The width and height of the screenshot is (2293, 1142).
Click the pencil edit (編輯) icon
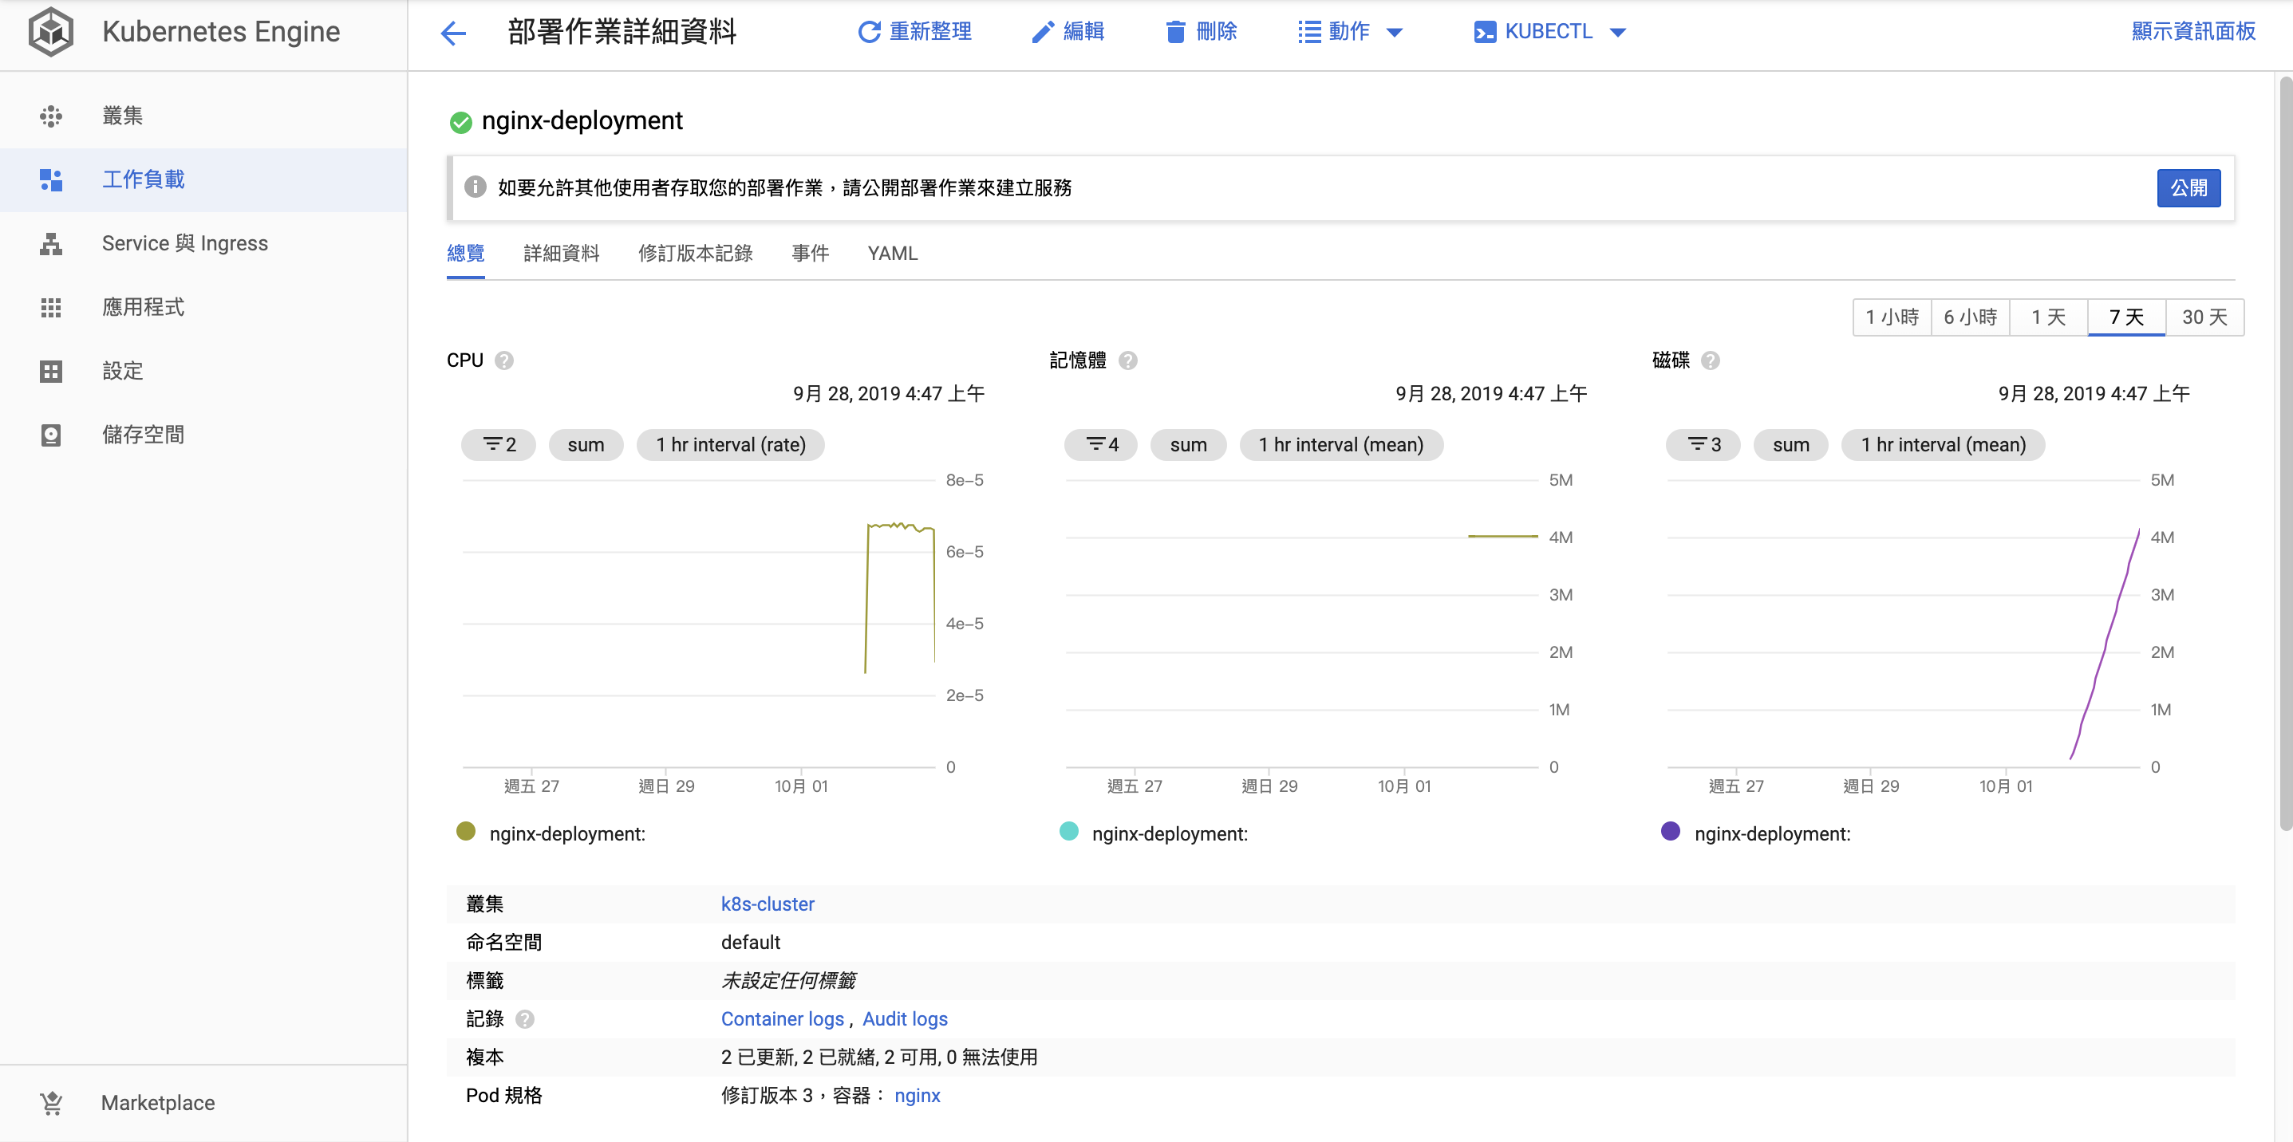pos(1041,32)
